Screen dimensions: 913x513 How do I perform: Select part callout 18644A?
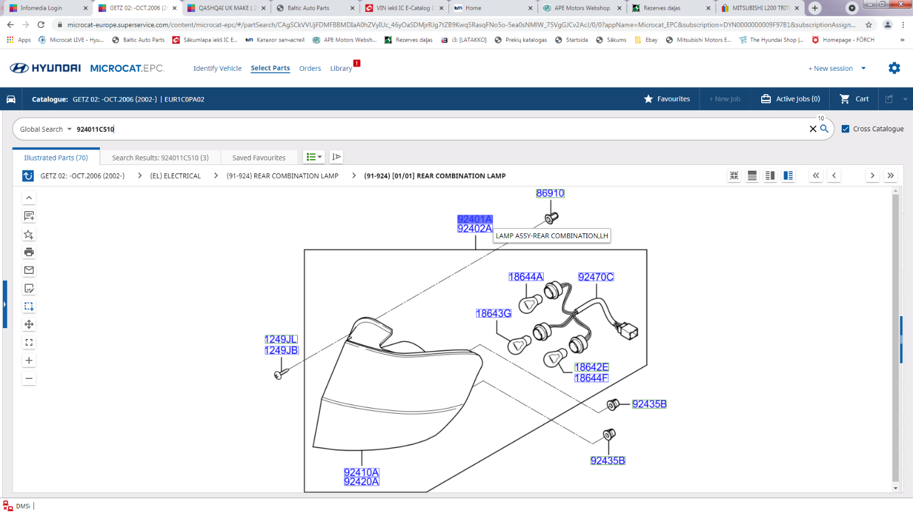pyautogui.click(x=526, y=277)
